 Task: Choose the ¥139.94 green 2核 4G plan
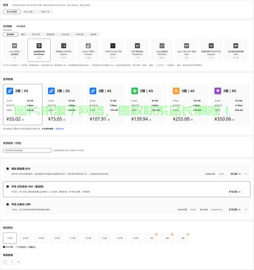point(147,104)
